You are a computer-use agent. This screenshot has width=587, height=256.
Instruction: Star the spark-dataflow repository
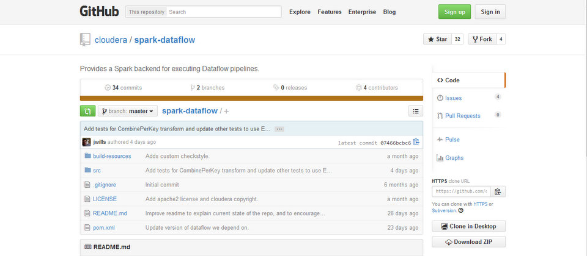tap(437, 39)
